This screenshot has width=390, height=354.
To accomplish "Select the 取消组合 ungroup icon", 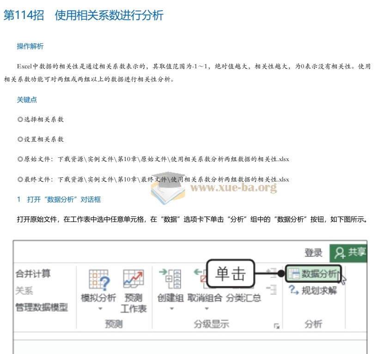I will (204, 280).
